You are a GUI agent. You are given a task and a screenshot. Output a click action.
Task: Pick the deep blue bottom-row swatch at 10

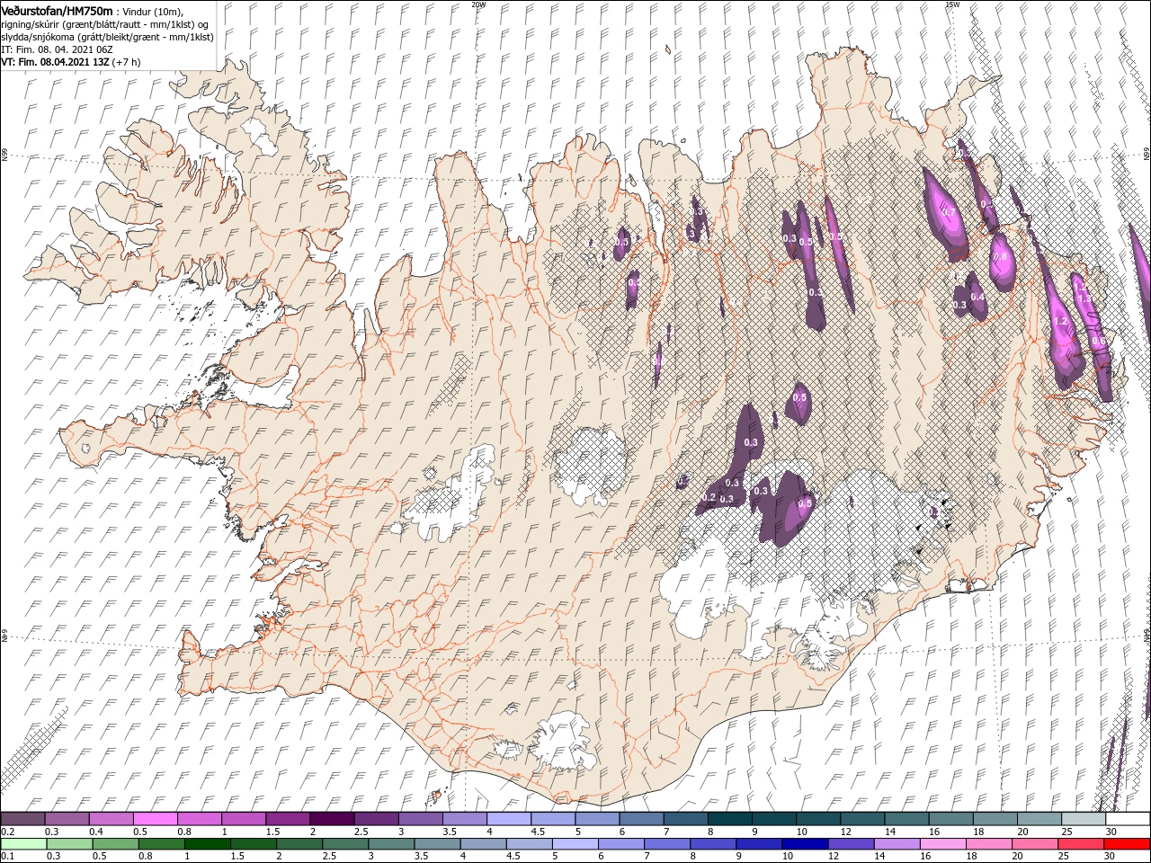click(x=805, y=844)
